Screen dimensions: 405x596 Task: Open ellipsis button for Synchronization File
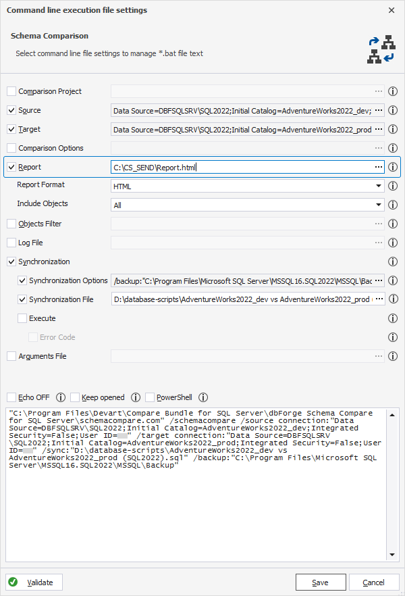click(379, 299)
